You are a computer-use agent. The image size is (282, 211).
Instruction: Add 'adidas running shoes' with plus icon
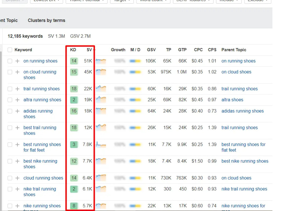click(17, 111)
